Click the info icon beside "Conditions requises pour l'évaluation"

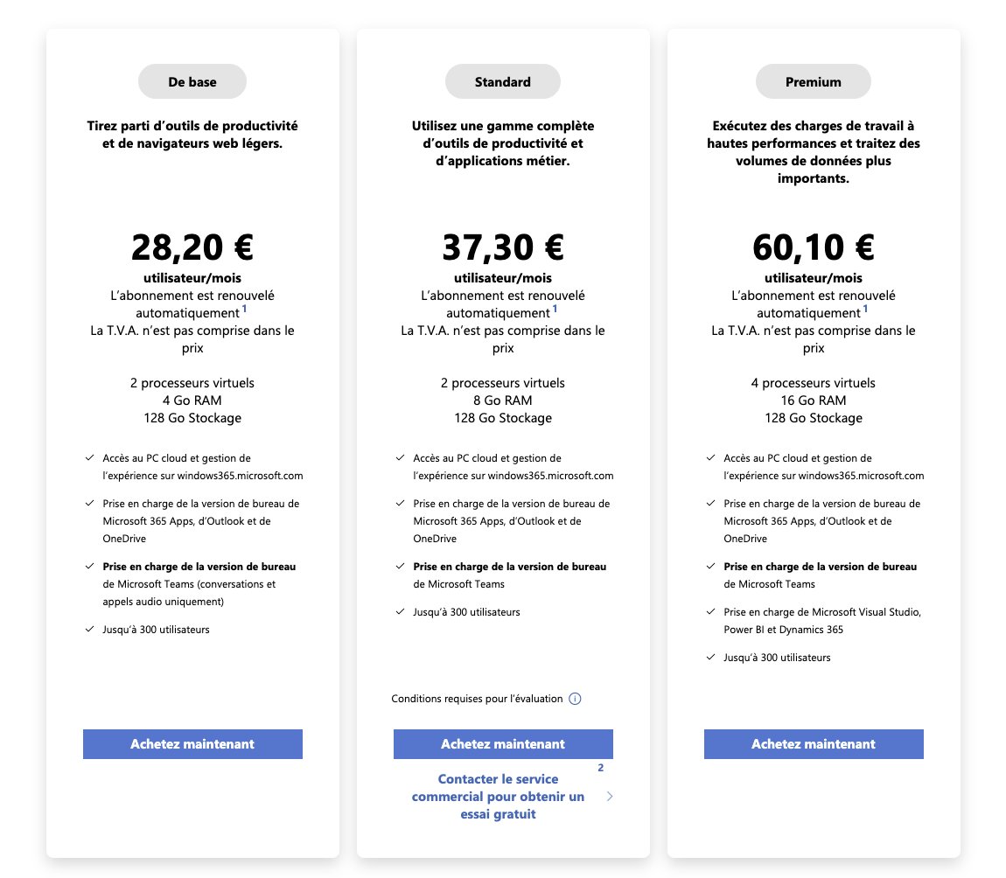tap(576, 699)
